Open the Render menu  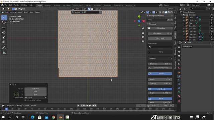(17, 5)
